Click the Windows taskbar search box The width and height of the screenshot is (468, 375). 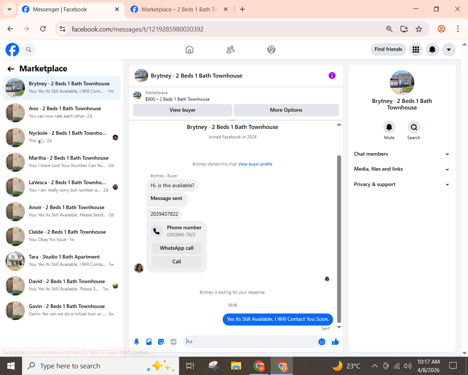click(x=101, y=366)
